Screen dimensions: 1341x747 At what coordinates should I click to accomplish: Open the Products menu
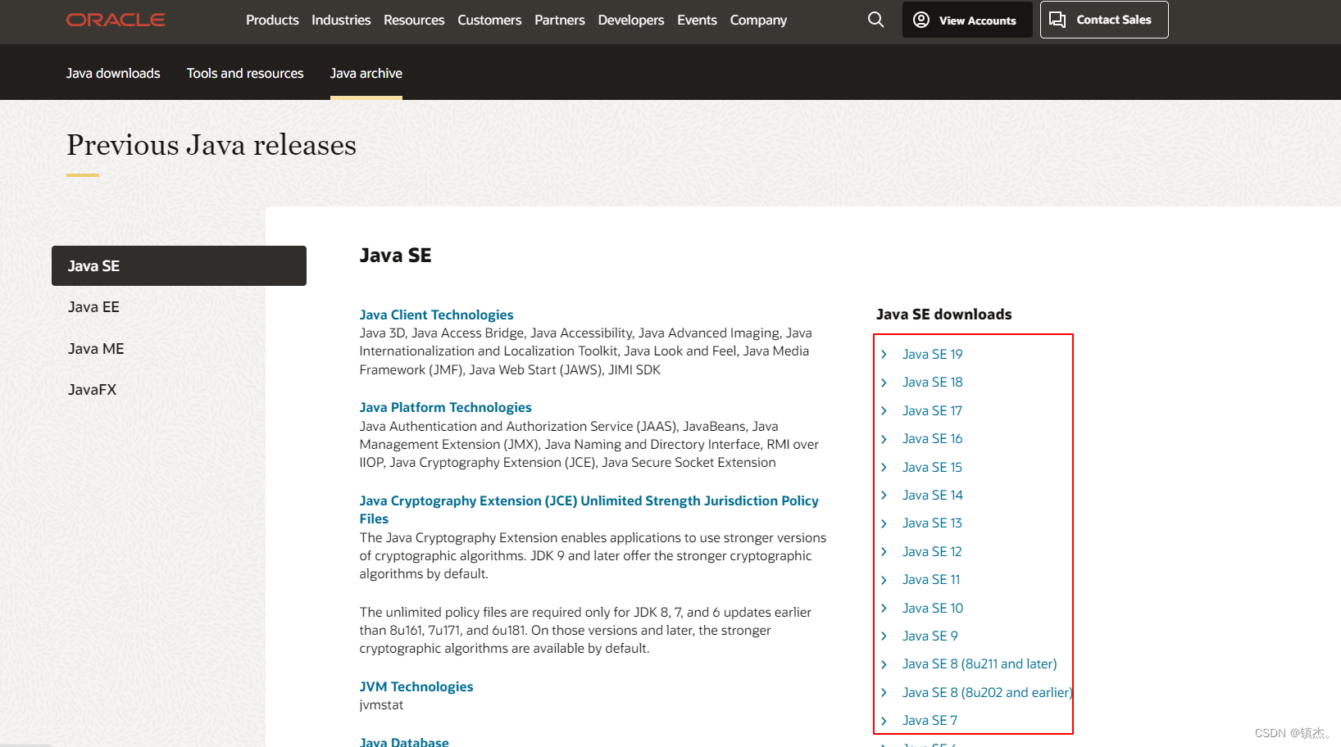pos(272,20)
